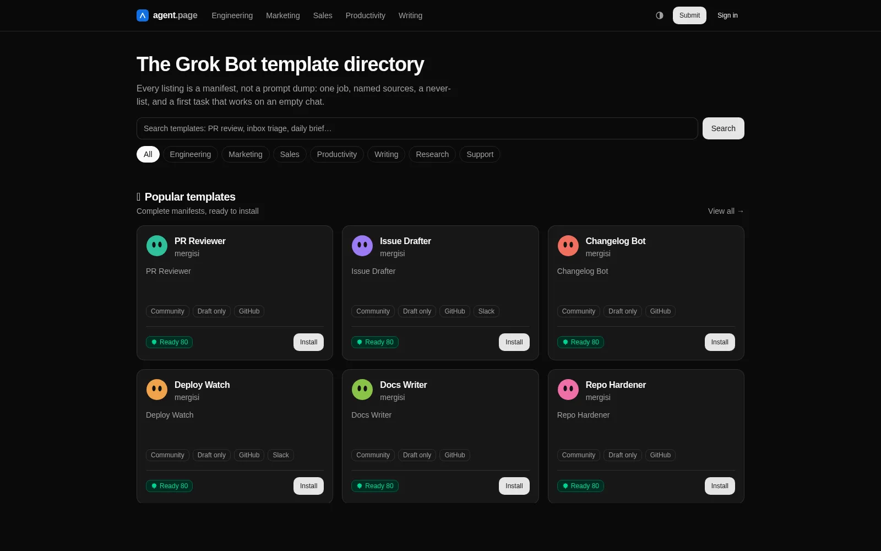
Task: Select the Marketing filter chip
Action: point(246,154)
